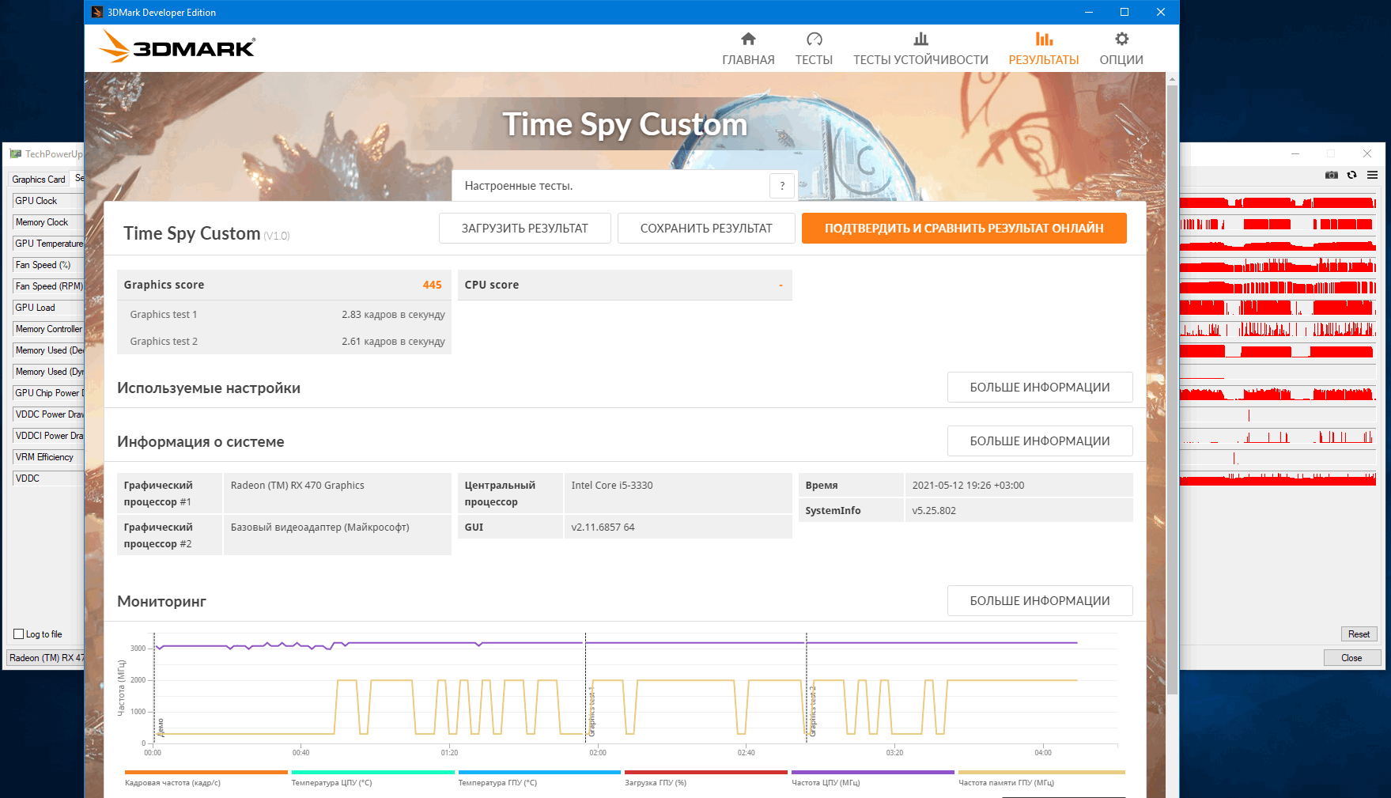Click СОХРАНИТЬ РЕЗУЛЬТАТ button
Image resolution: width=1391 pixels, height=798 pixels.
706,228
